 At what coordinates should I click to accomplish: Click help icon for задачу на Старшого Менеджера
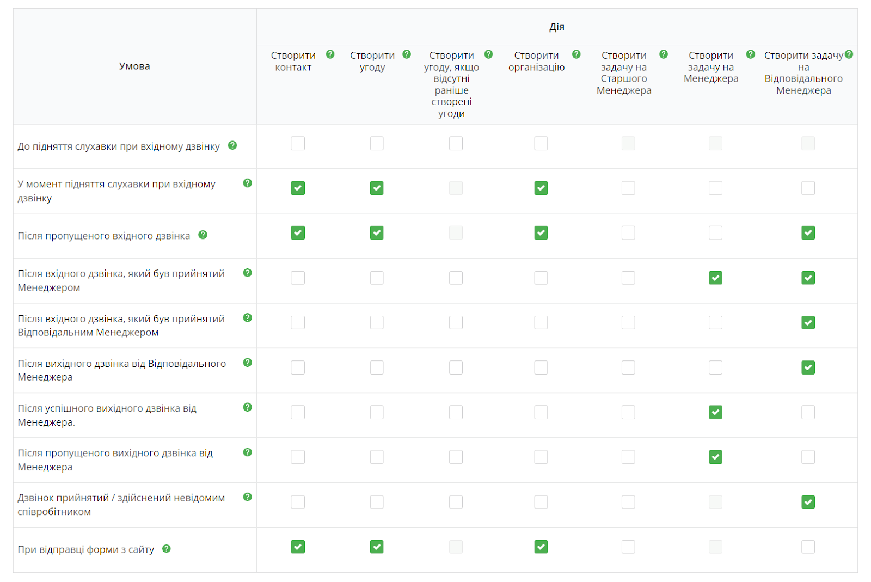pyautogui.click(x=664, y=54)
